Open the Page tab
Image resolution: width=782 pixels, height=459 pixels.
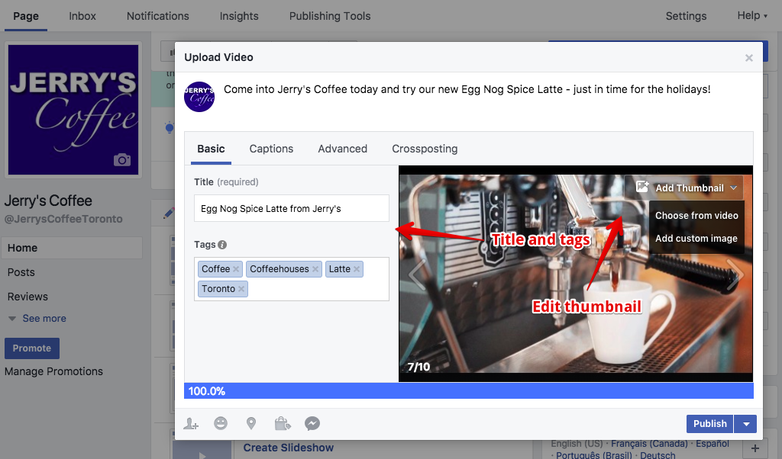pyautogui.click(x=26, y=16)
